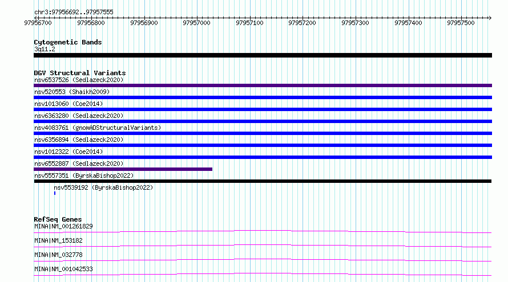Open transcript MINA|NM_001261829 label

click(x=63, y=226)
